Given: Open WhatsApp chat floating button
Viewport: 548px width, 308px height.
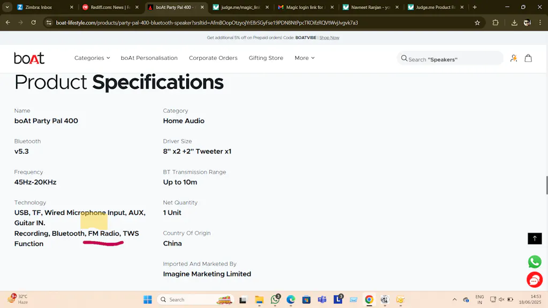Looking at the screenshot, I should [x=534, y=261].
